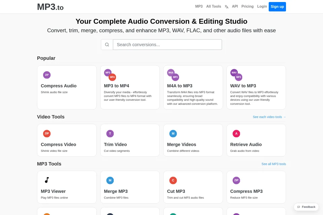Open the MP3 menu item in navigation
This screenshot has width=323, height=215.
click(199, 7)
